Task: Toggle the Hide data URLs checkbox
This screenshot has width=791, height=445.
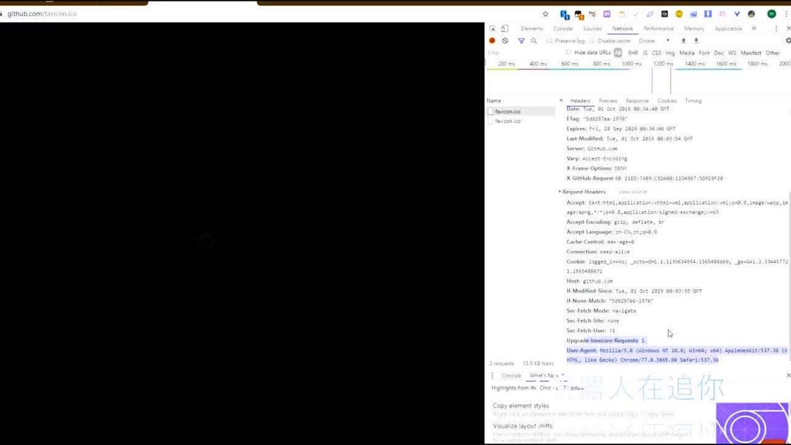Action: coord(568,53)
